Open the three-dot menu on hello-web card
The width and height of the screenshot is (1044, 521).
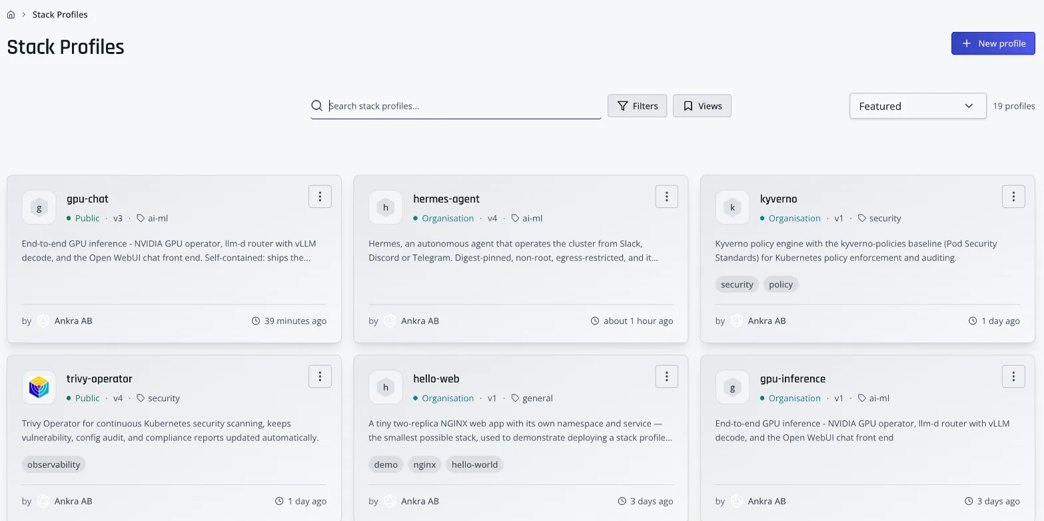click(667, 376)
